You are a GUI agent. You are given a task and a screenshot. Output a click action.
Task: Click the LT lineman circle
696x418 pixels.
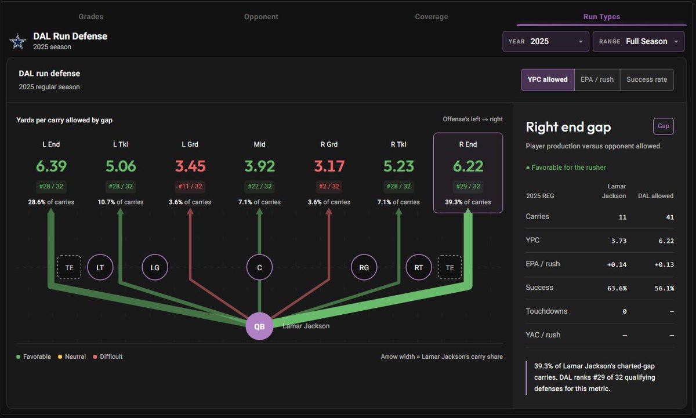coord(100,267)
